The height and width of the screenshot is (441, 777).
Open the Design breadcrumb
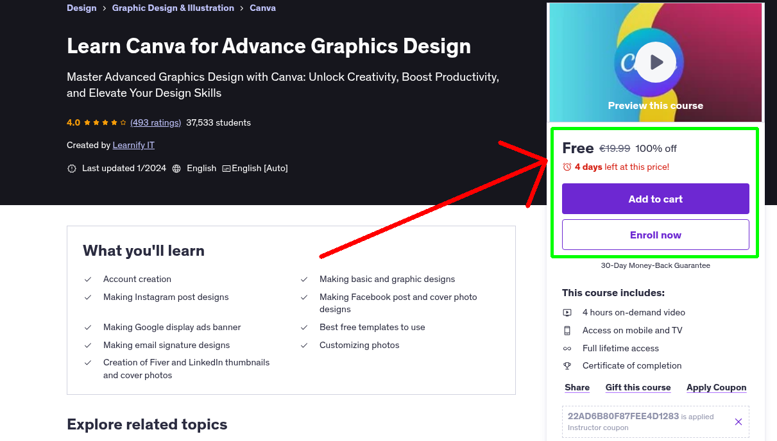pyautogui.click(x=81, y=8)
